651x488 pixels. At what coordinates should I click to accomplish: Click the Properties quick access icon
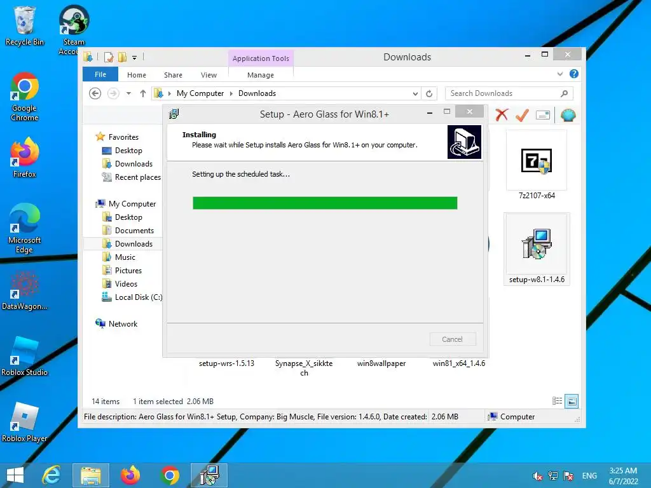(x=108, y=57)
